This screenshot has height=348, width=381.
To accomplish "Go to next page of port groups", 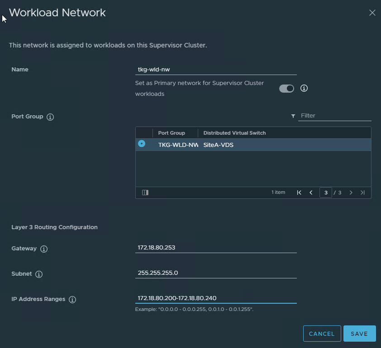I will [351, 193].
